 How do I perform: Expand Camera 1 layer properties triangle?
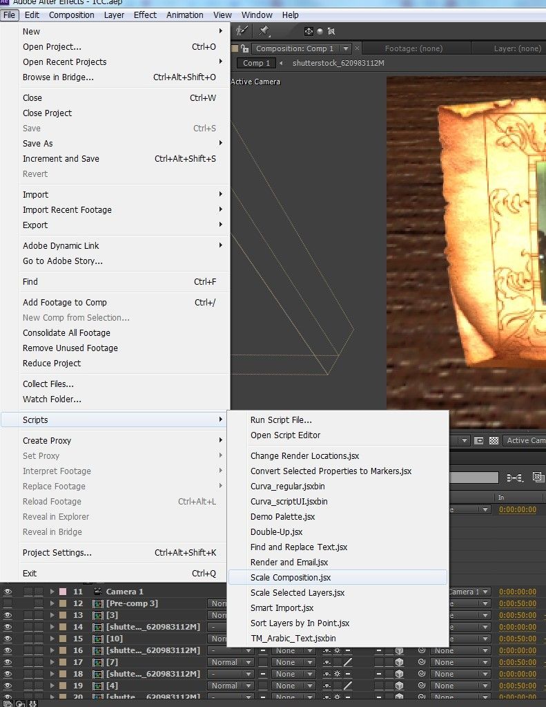pos(52,591)
